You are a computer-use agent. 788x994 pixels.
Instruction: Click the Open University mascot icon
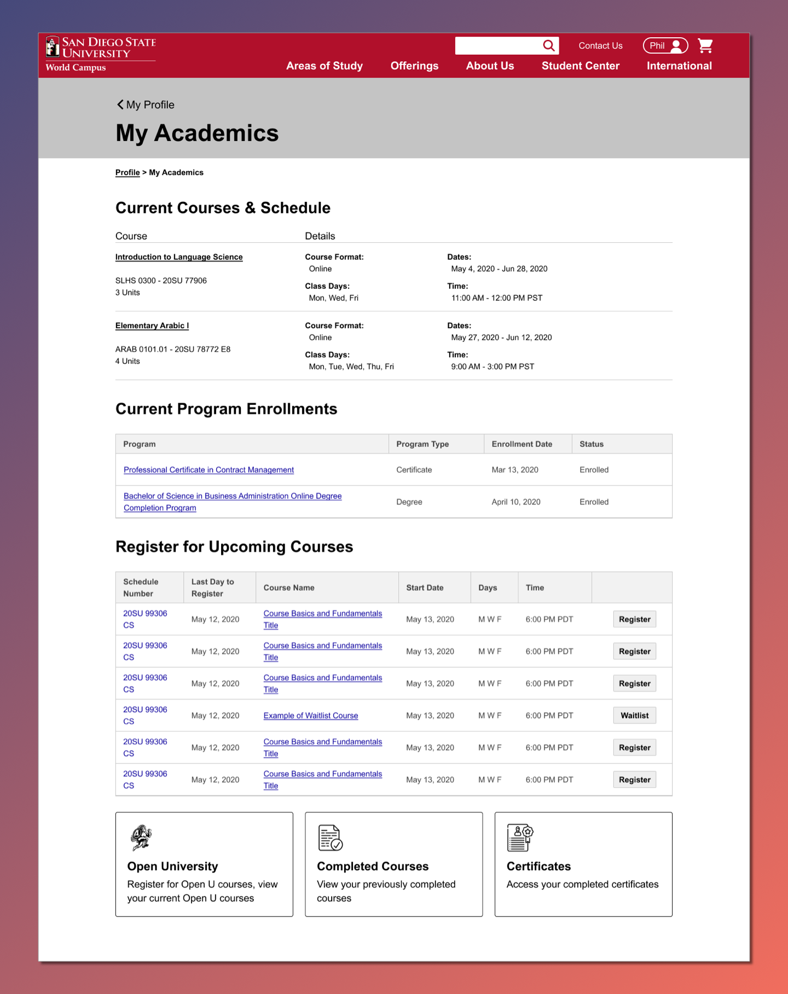pyautogui.click(x=141, y=838)
